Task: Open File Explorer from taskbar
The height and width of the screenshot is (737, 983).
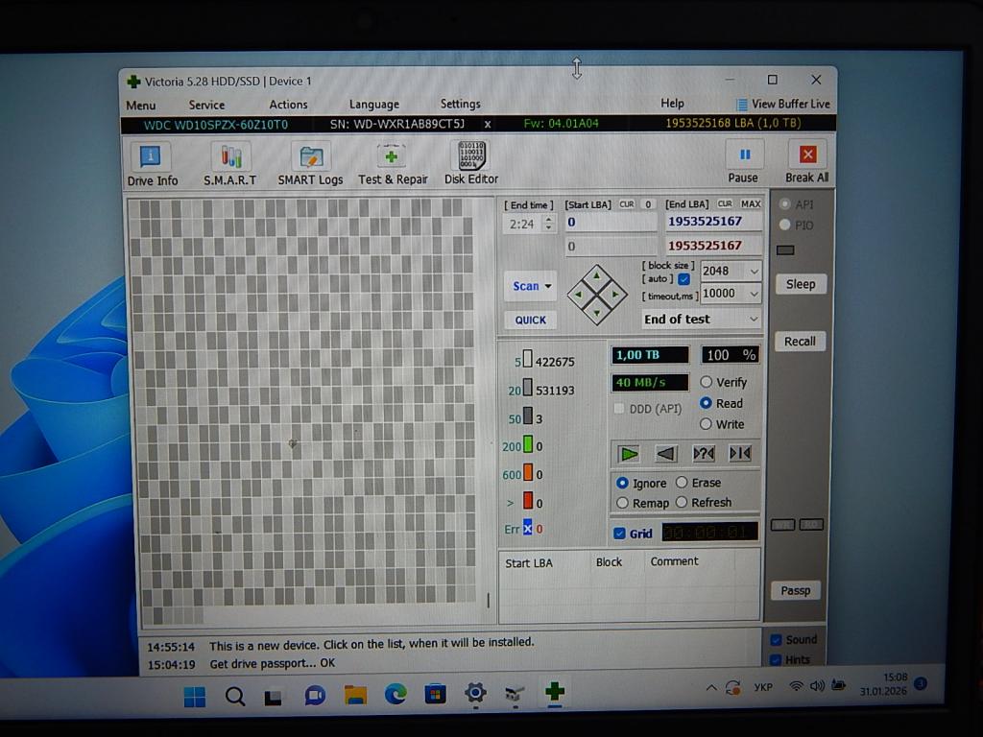Action: pyautogui.click(x=355, y=695)
